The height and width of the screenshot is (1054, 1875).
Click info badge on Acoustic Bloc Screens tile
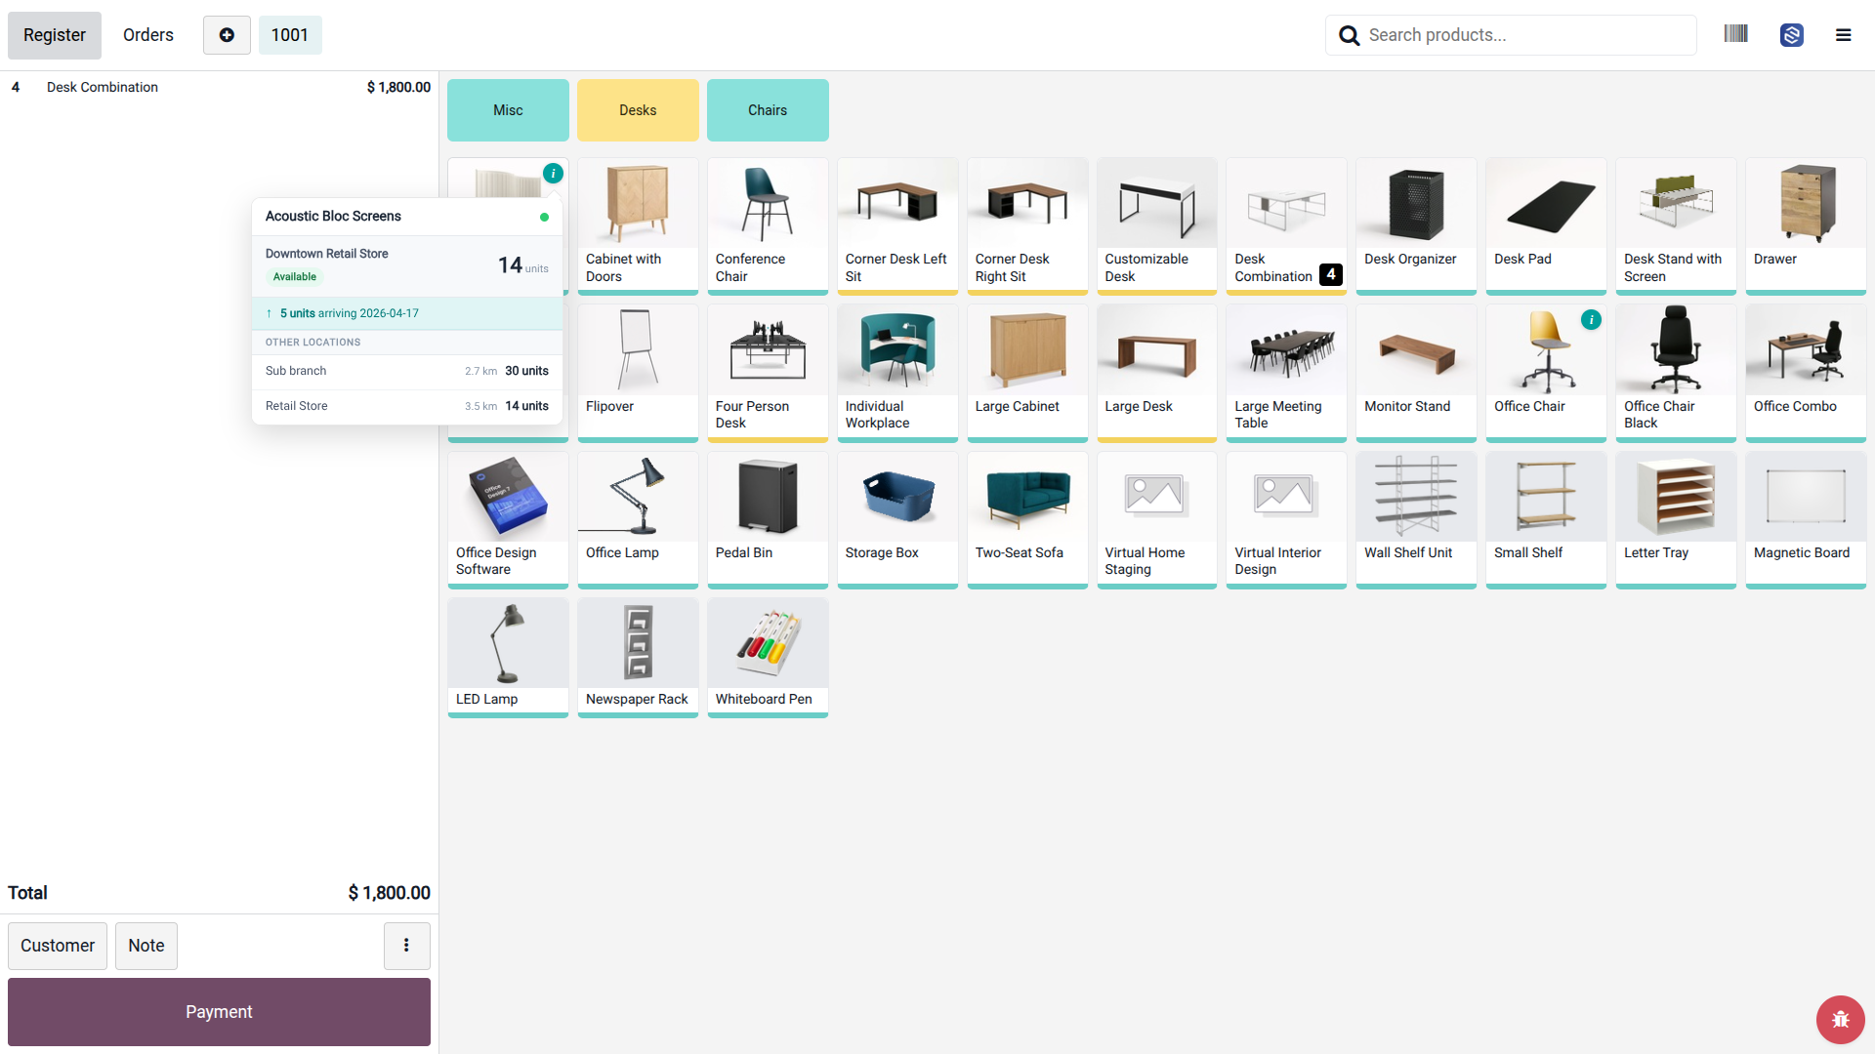(553, 173)
